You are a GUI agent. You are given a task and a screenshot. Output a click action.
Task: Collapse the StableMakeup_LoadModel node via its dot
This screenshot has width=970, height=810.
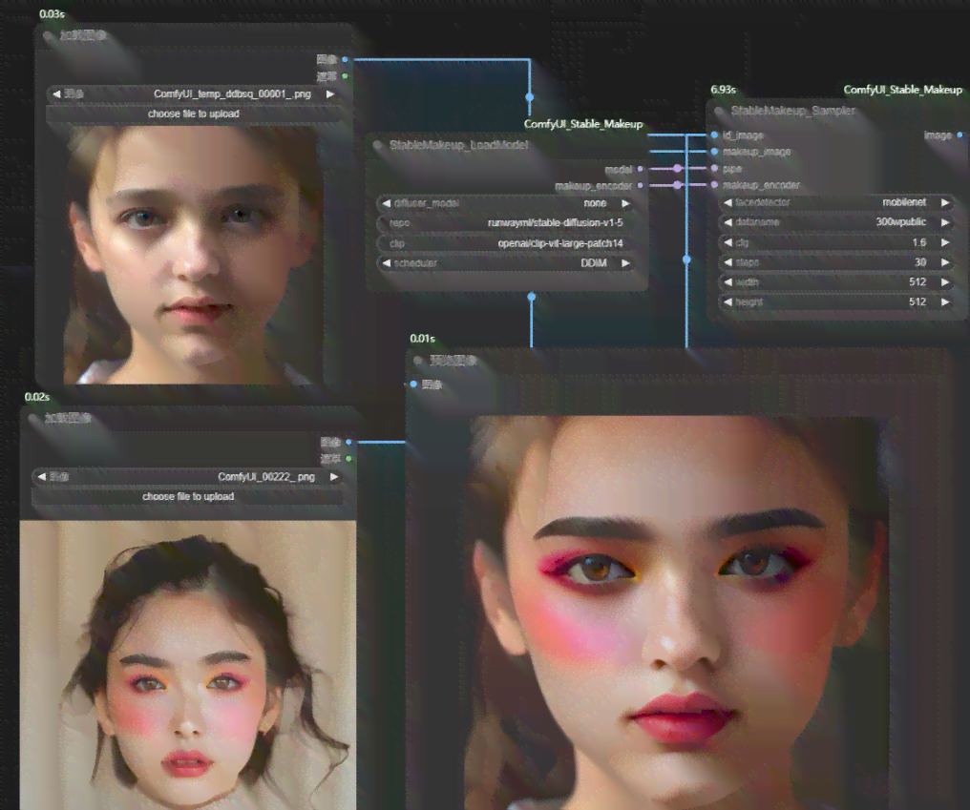[x=377, y=145]
